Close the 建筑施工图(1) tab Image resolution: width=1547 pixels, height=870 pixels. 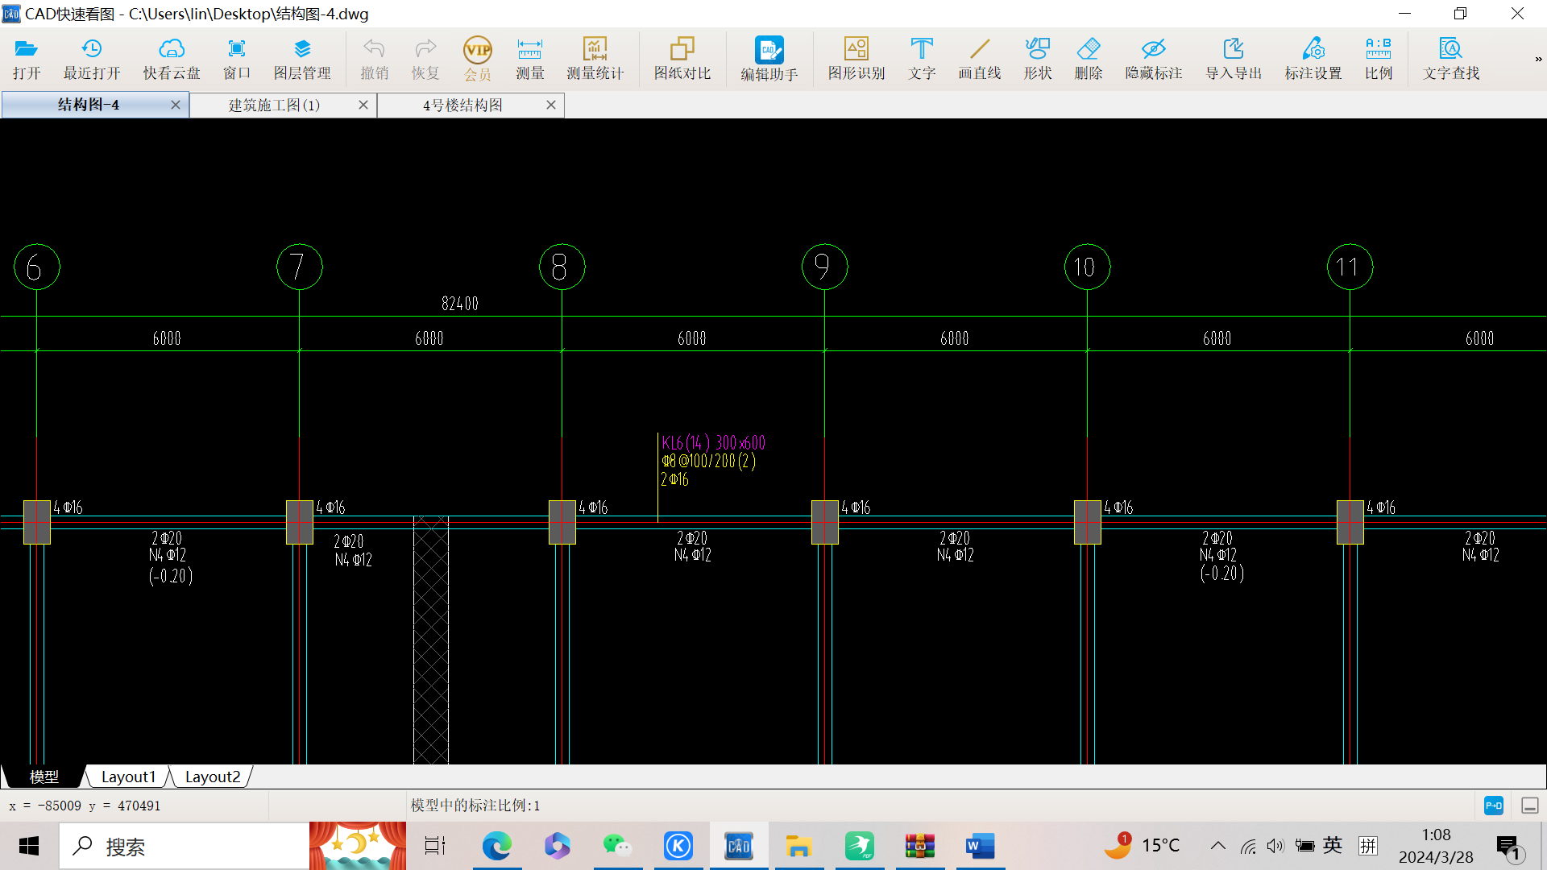[363, 105]
